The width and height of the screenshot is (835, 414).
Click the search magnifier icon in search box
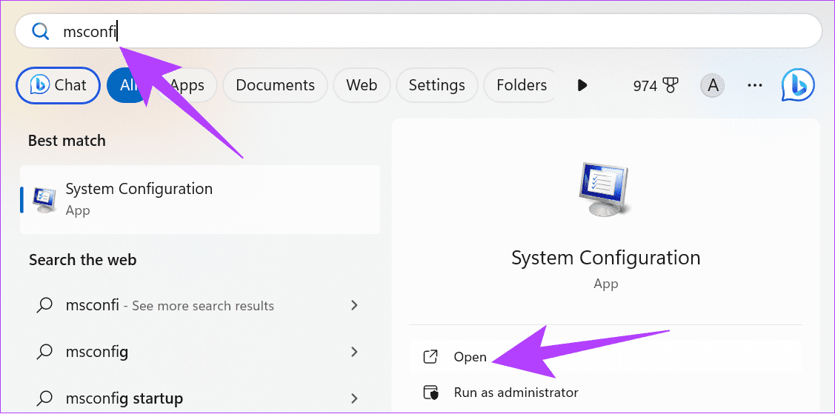click(x=40, y=32)
